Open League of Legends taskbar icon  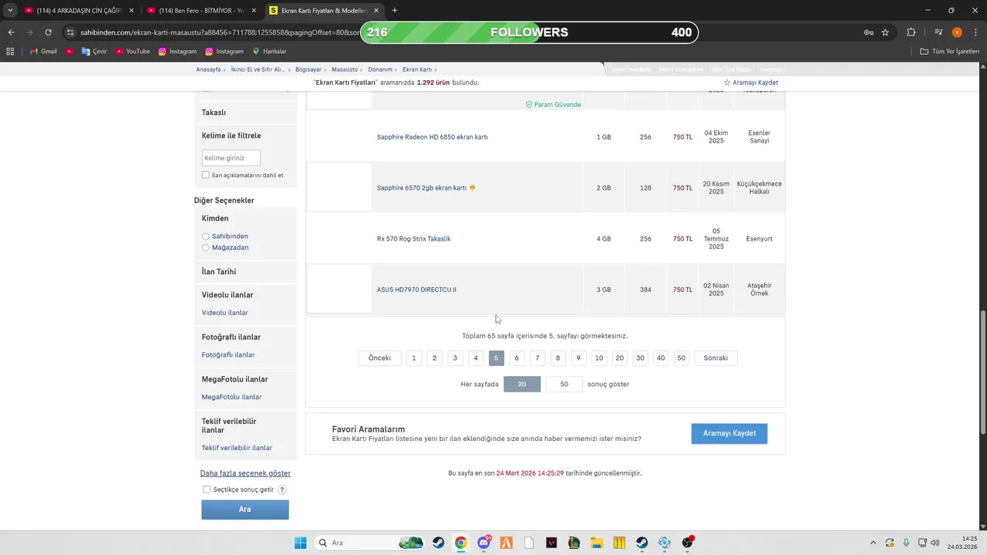tap(574, 543)
